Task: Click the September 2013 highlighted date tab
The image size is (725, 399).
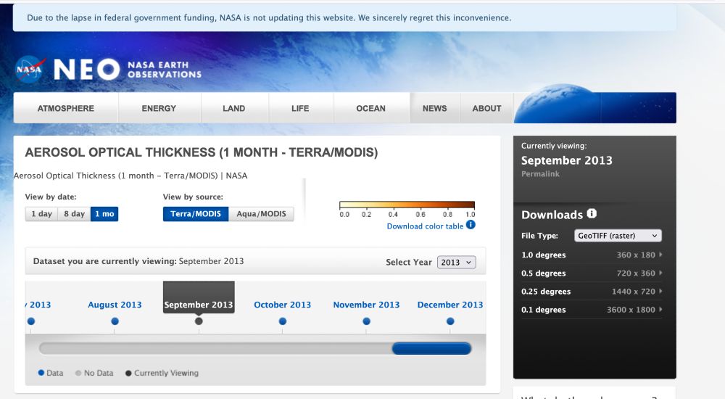Action: (199, 297)
